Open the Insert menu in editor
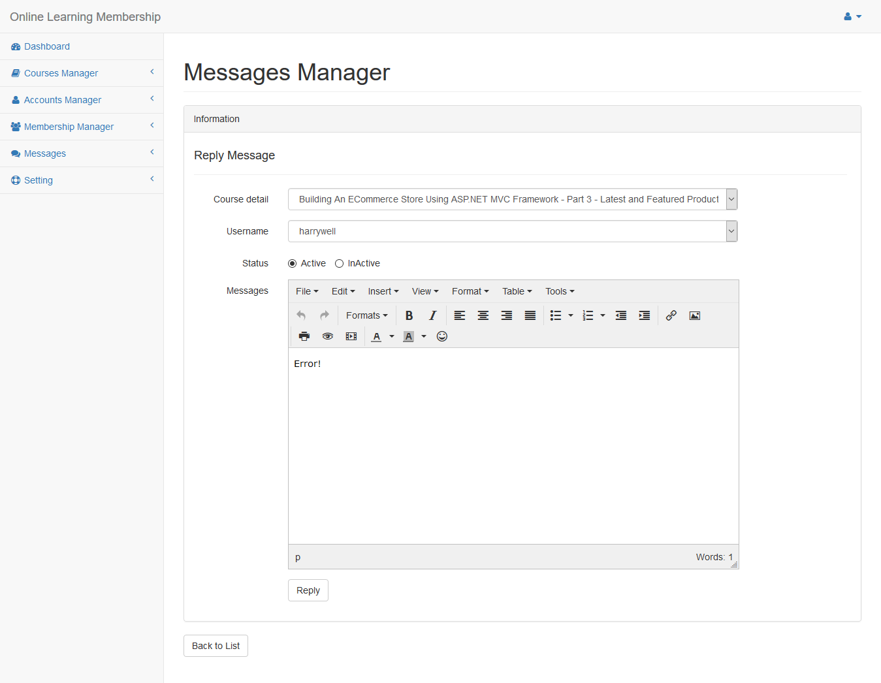The image size is (881, 683). (x=383, y=291)
